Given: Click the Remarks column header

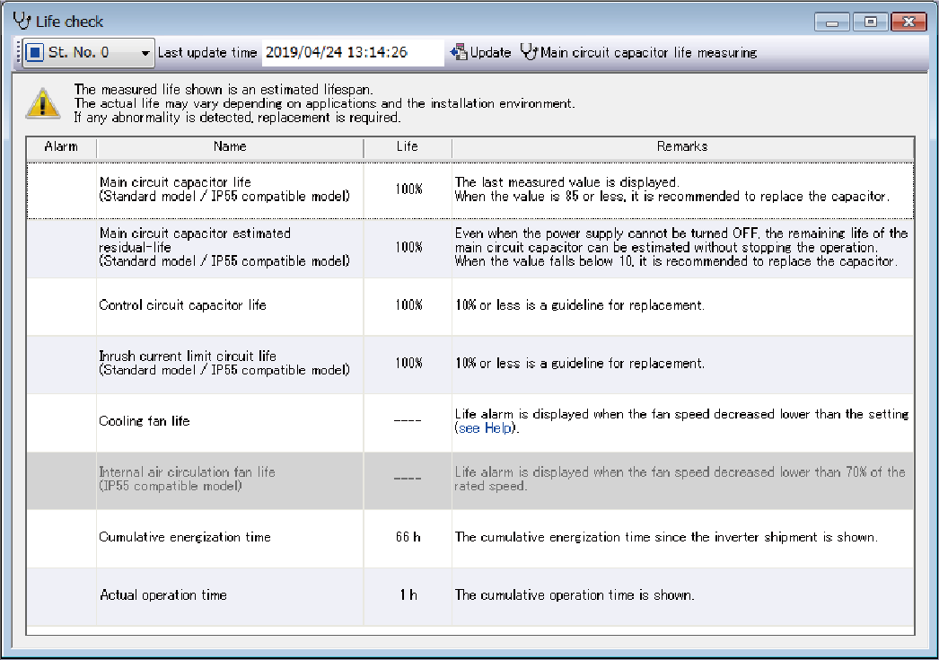Looking at the screenshot, I should pos(682,146).
